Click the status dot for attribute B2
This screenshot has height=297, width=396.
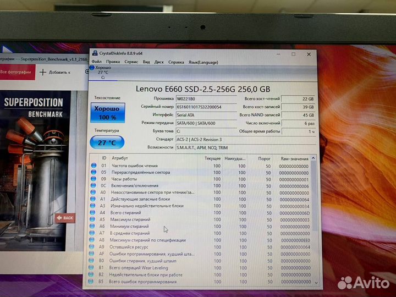tap(91, 274)
